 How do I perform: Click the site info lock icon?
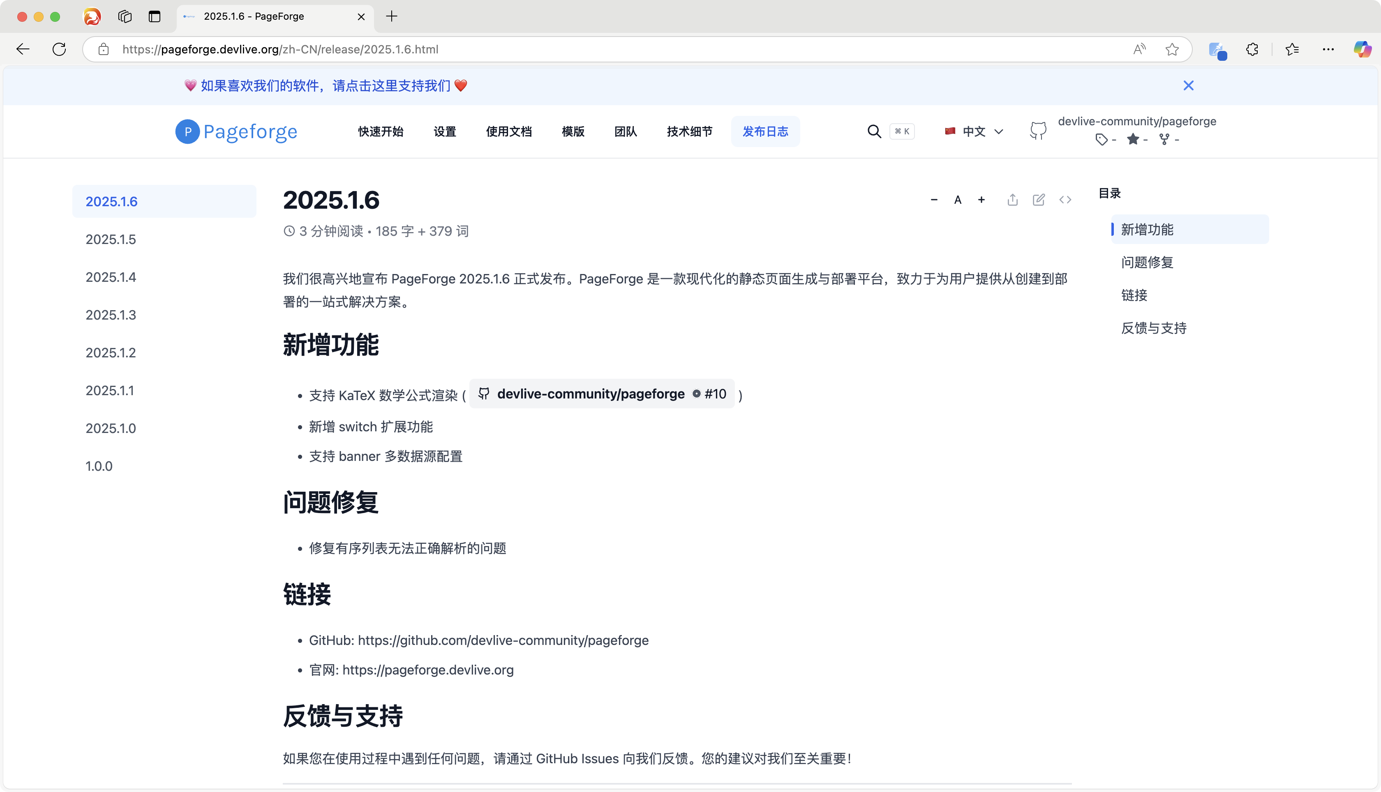[104, 49]
